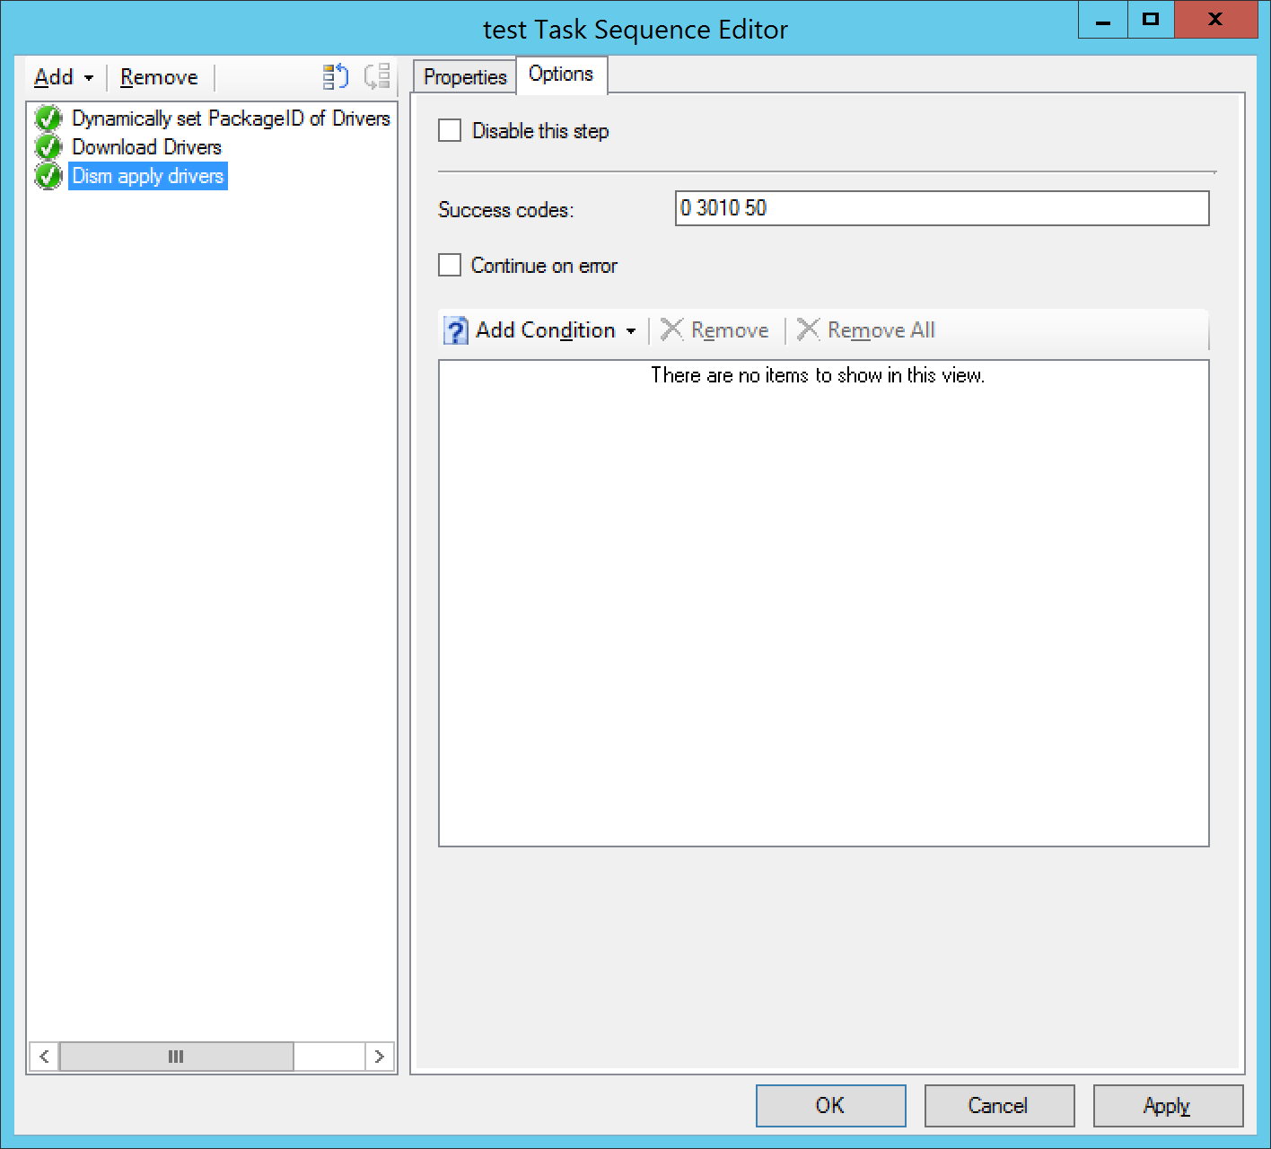The width and height of the screenshot is (1271, 1149).
Task: Click the Success codes label
Action: click(x=505, y=210)
